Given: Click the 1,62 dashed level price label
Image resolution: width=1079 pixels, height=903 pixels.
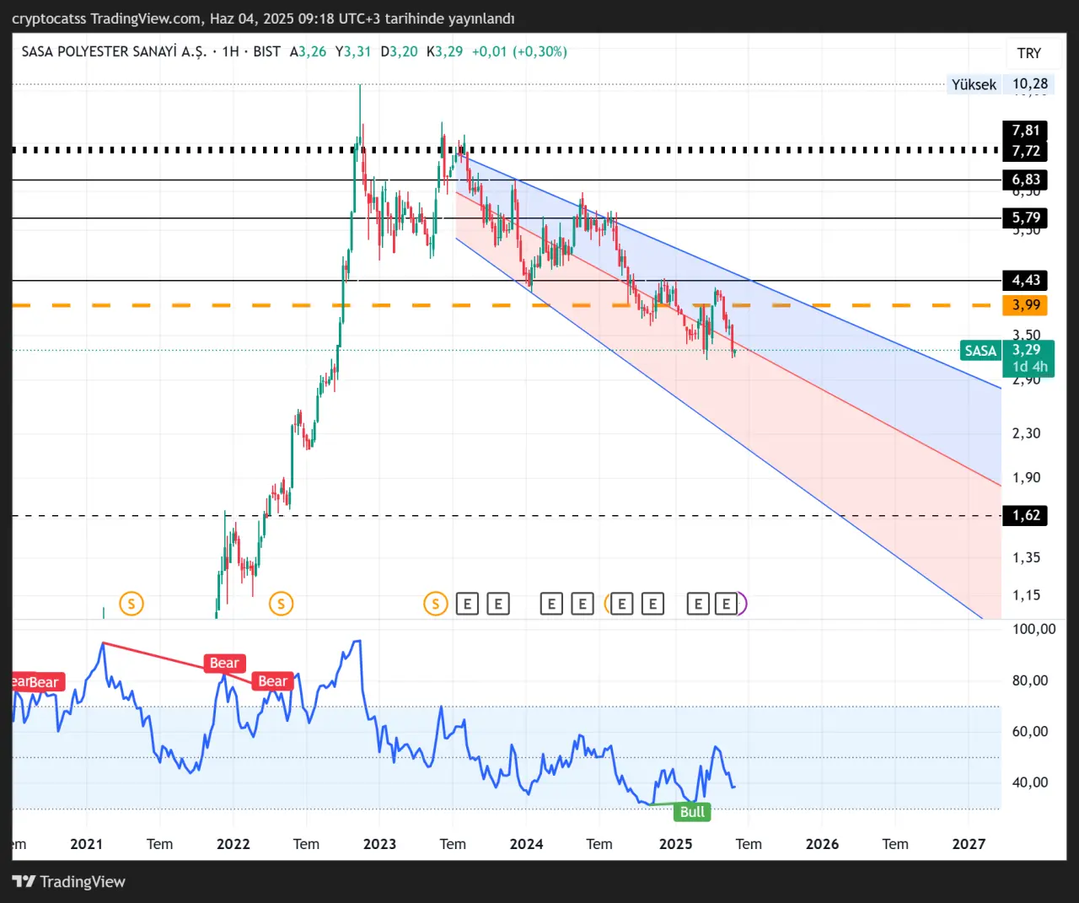Looking at the screenshot, I should coord(1026,515).
